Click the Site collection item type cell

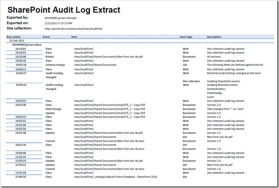tap(191, 81)
